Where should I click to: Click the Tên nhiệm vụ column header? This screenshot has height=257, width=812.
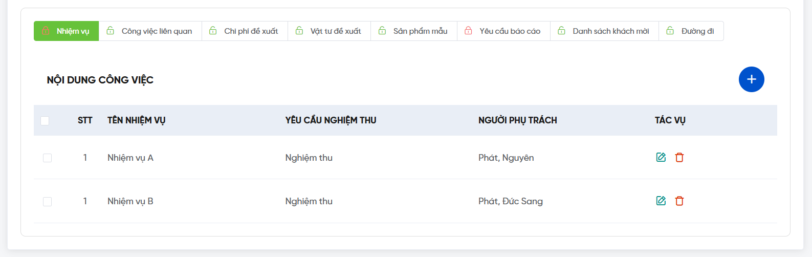(x=136, y=120)
